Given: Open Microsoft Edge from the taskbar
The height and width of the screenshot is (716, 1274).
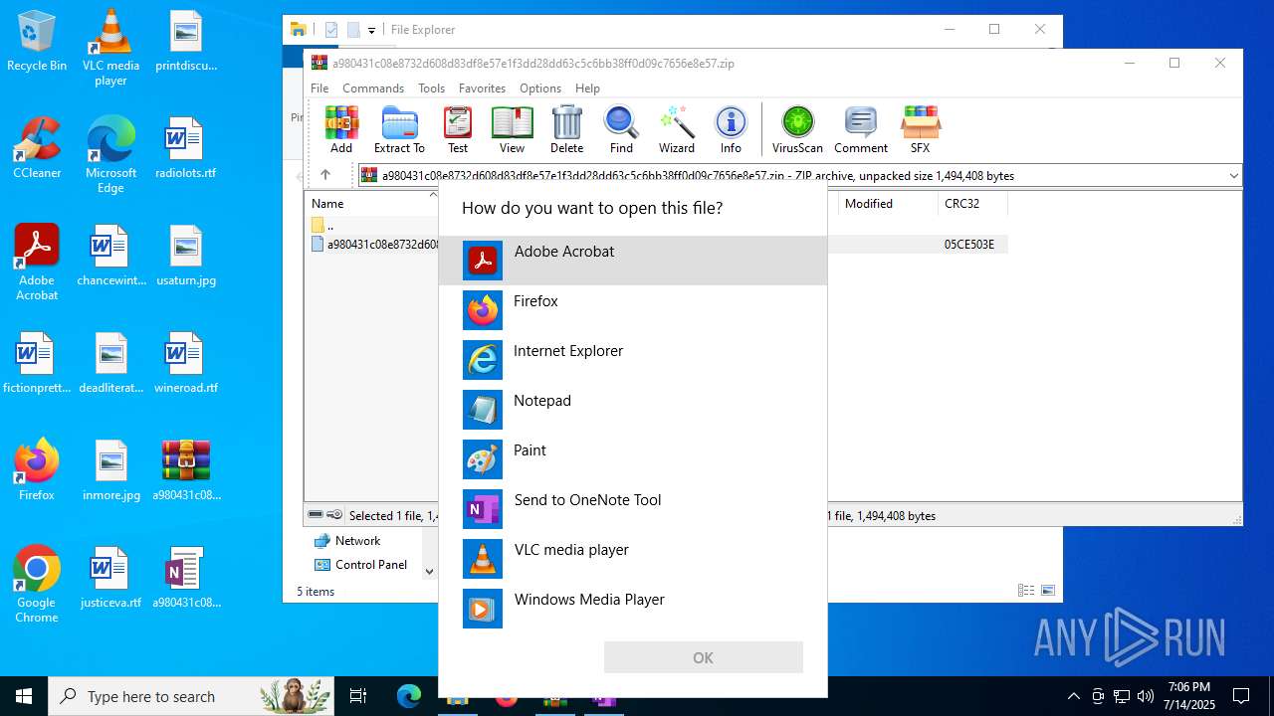Looking at the screenshot, I should pos(409,696).
